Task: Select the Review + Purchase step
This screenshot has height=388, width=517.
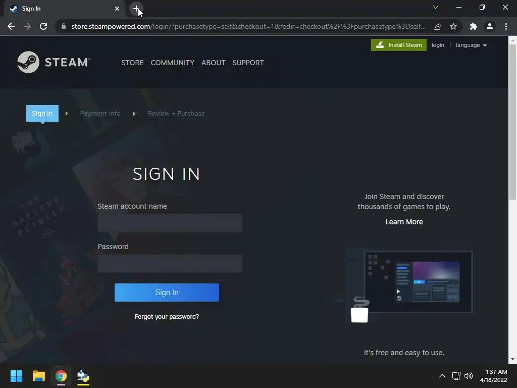Action: 176,114
